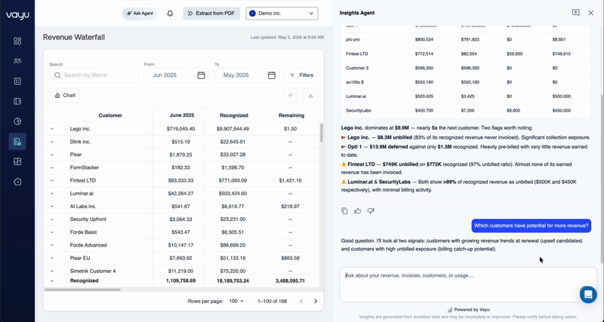Expand the Forde Advanced row
604x322 pixels.
click(x=51, y=245)
